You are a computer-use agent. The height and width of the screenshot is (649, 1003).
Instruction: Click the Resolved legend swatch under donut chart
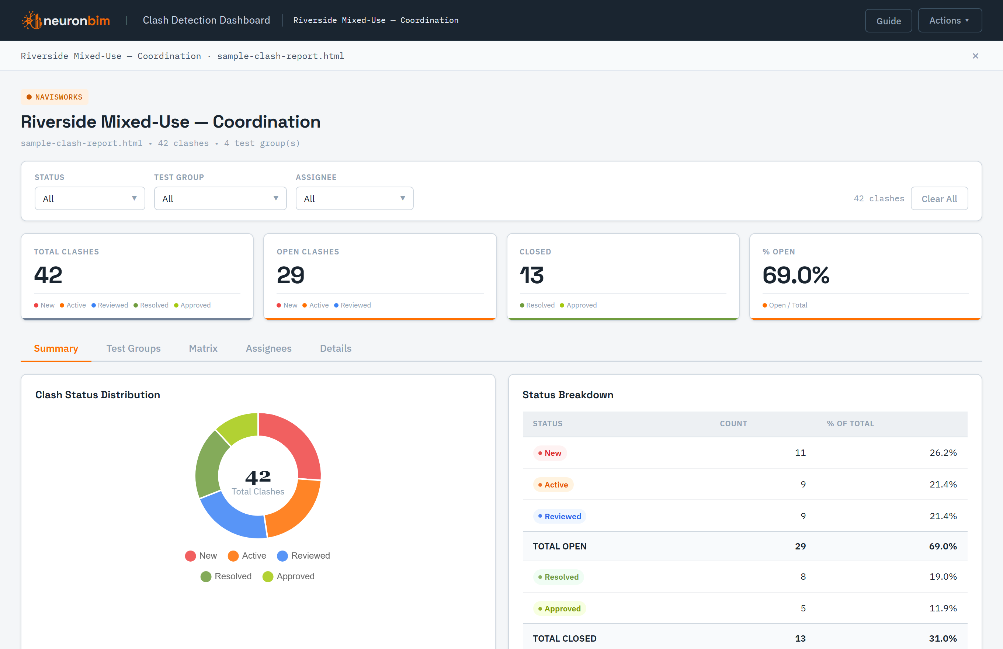click(206, 576)
